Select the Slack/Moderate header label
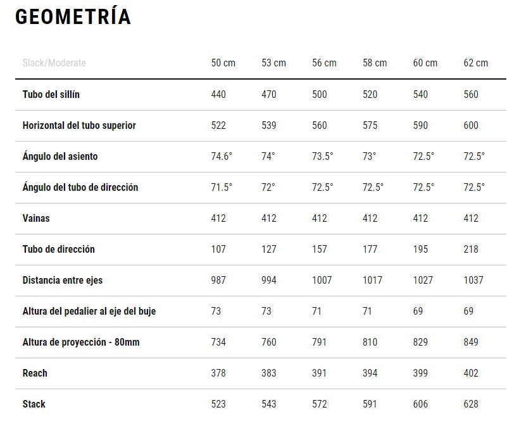Screen dimensions: 519x424 coord(54,63)
